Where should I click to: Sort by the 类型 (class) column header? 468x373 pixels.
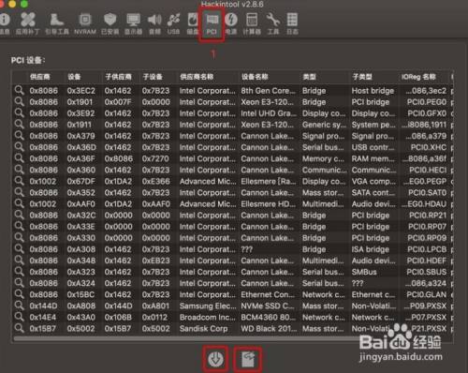tap(309, 77)
